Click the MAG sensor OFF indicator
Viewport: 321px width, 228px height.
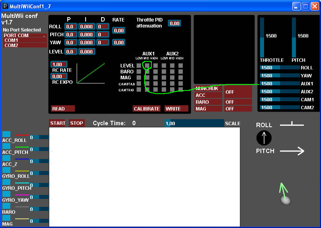point(238,108)
